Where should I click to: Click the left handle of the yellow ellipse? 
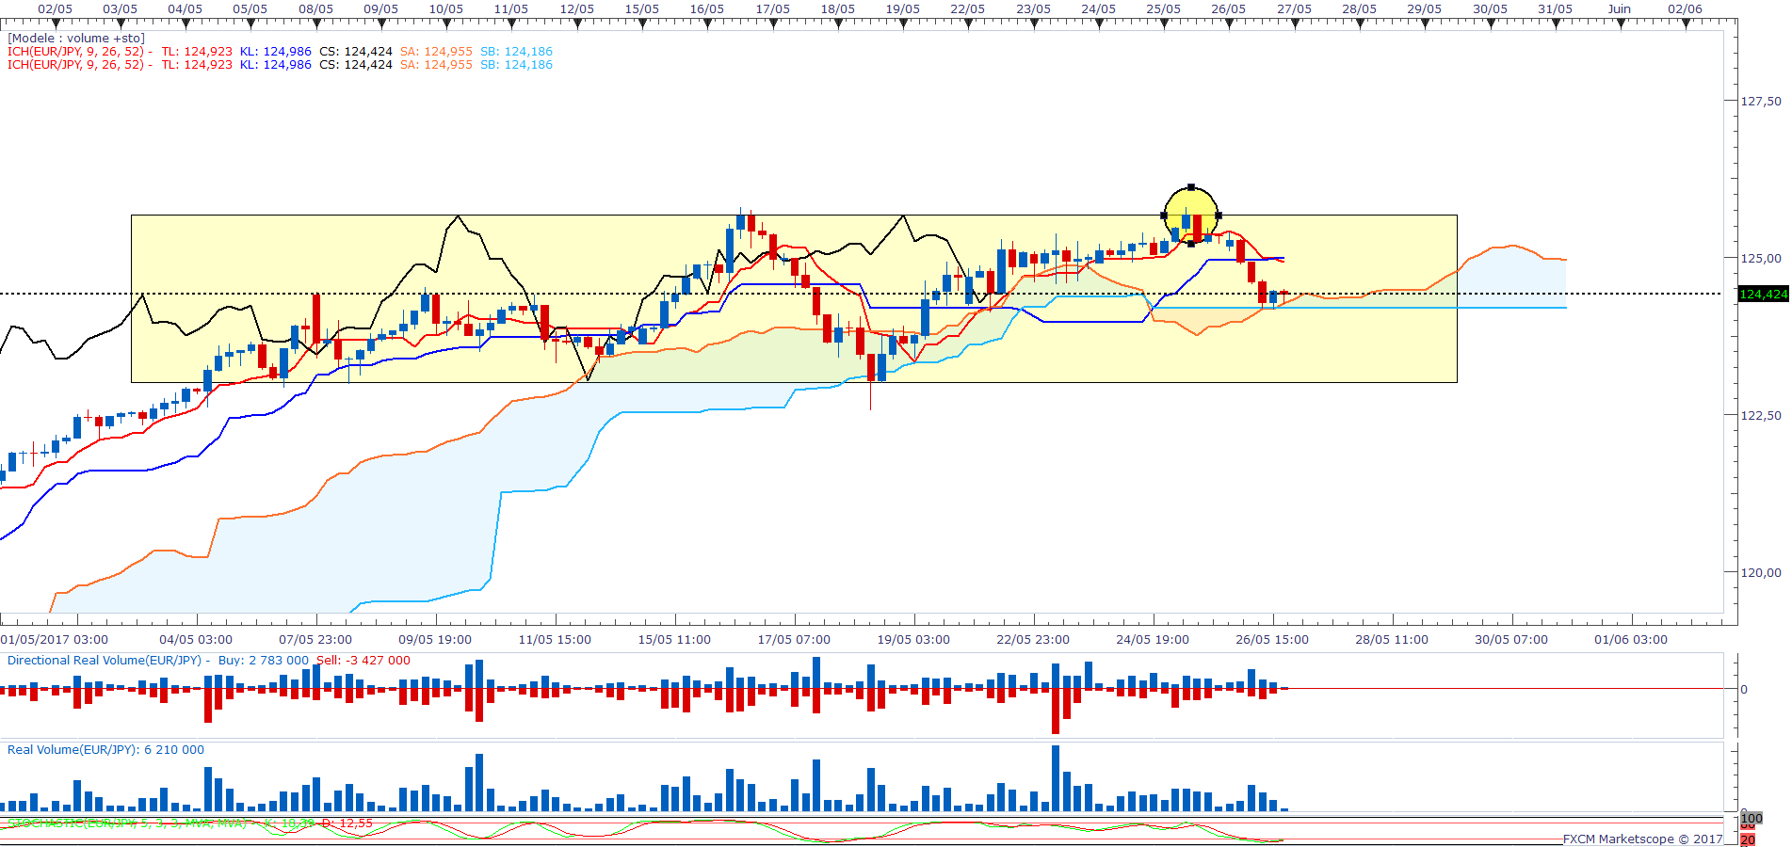(1164, 216)
